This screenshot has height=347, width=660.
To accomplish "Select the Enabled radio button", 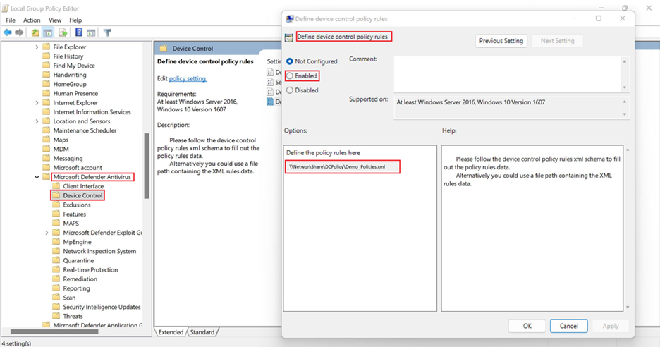I will click(290, 75).
